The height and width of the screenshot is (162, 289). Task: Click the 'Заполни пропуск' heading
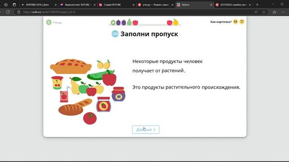[x=149, y=34]
